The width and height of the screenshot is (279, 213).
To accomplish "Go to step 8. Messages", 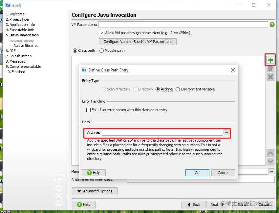I will (15, 61).
